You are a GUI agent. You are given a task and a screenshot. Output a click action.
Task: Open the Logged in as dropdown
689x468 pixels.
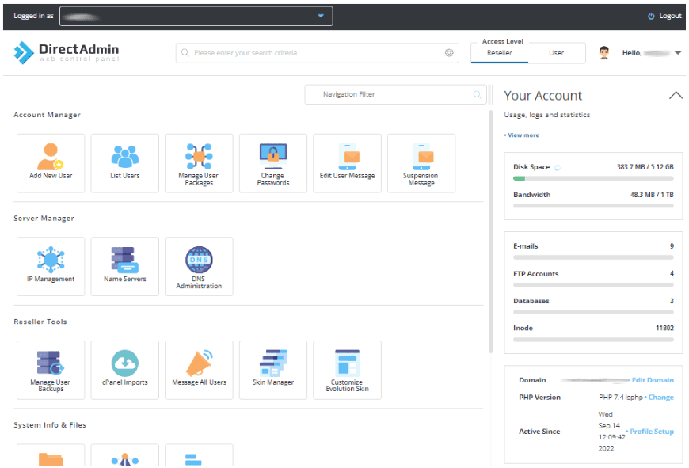(196, 17)
